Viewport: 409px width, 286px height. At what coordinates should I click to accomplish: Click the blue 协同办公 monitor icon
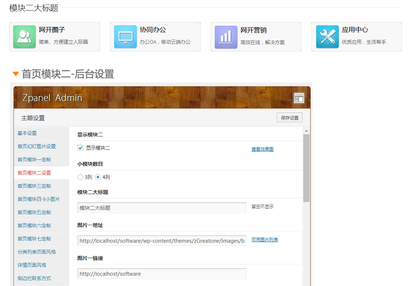pos(126,37)
